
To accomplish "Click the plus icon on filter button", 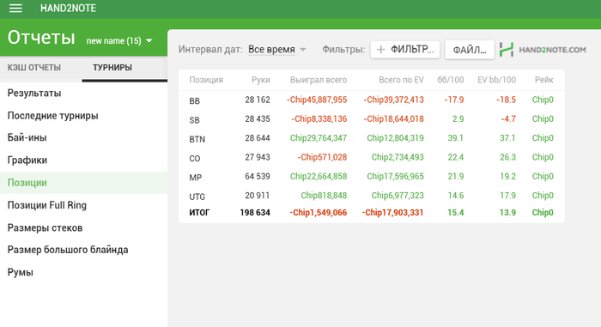I will (380, 50).
